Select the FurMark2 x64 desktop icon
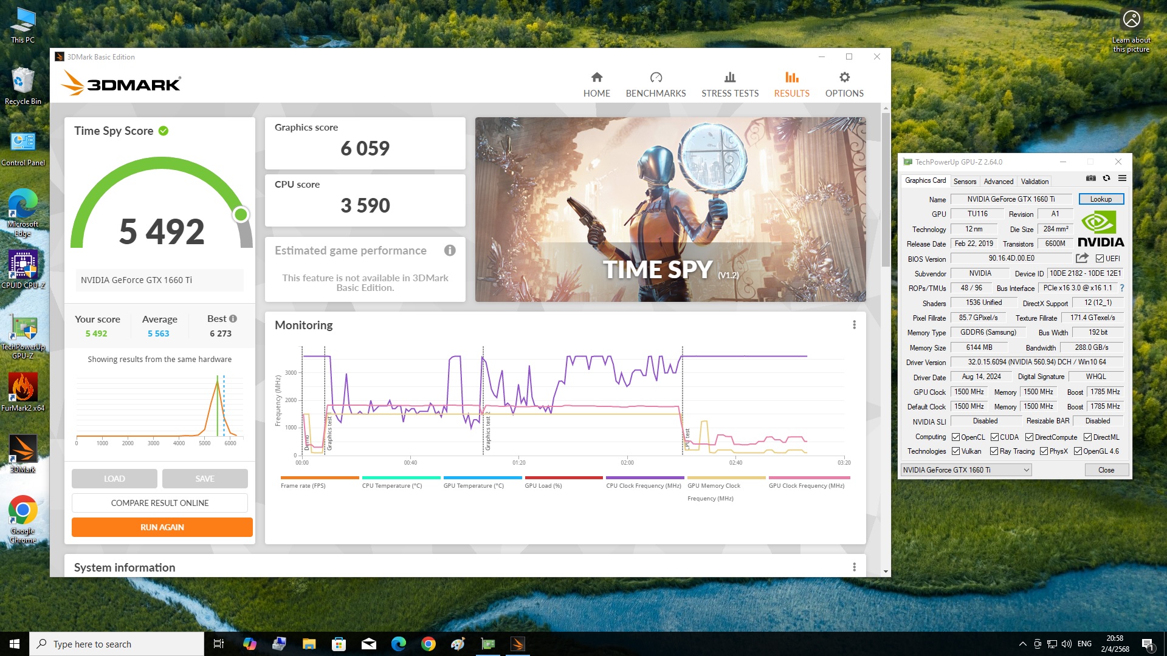 pos(22,392)
